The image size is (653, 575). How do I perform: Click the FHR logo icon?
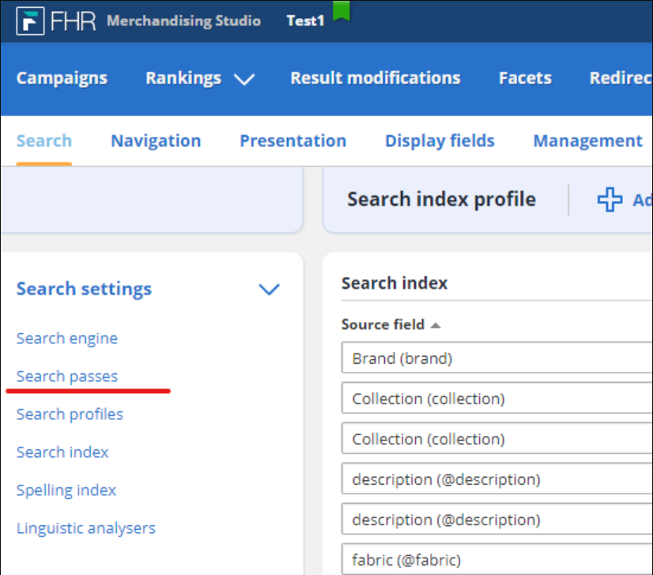(x=30, y=21)
